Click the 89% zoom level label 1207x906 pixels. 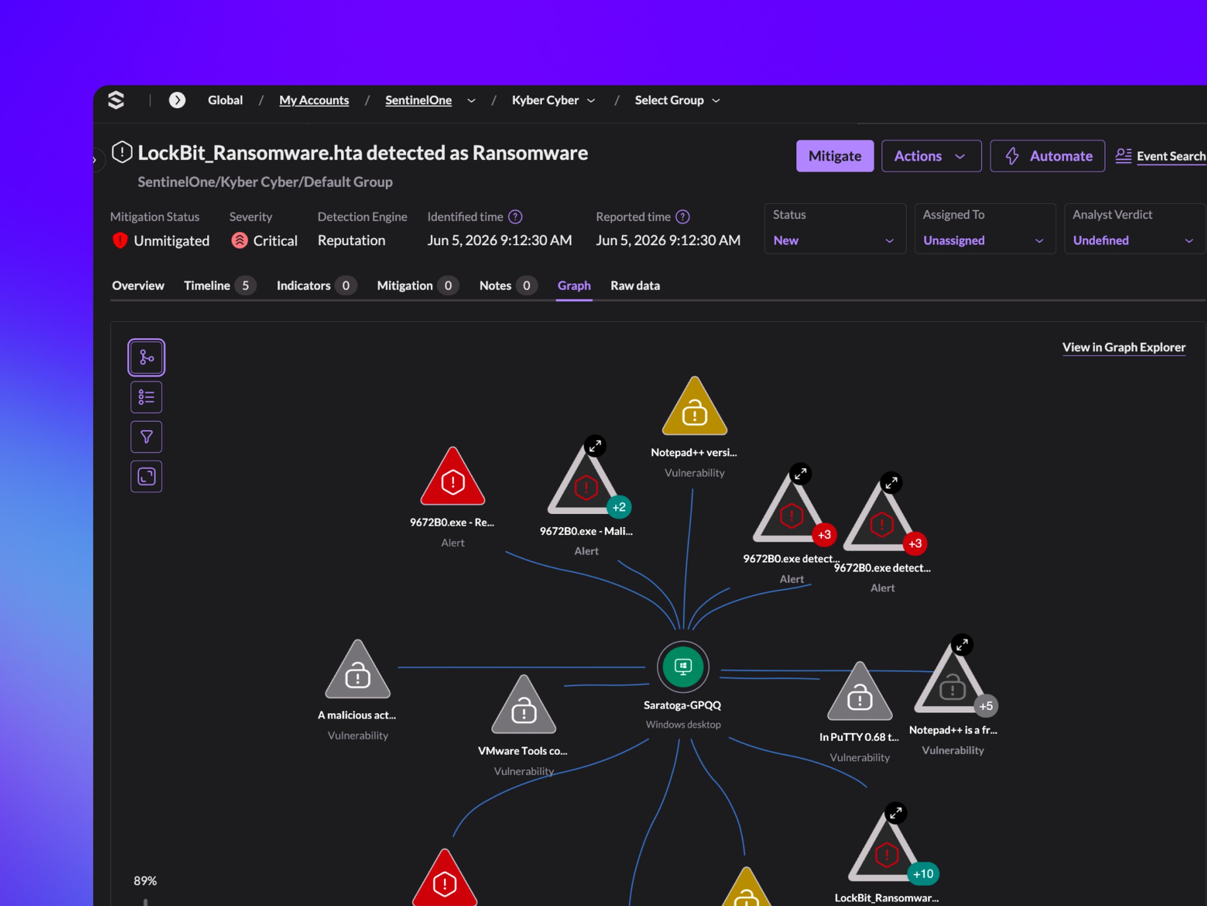pyautogui.click(x=145, y=881)
